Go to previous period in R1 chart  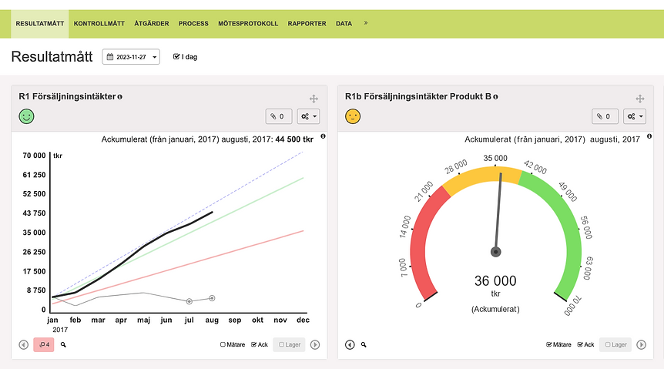point(24,345)
